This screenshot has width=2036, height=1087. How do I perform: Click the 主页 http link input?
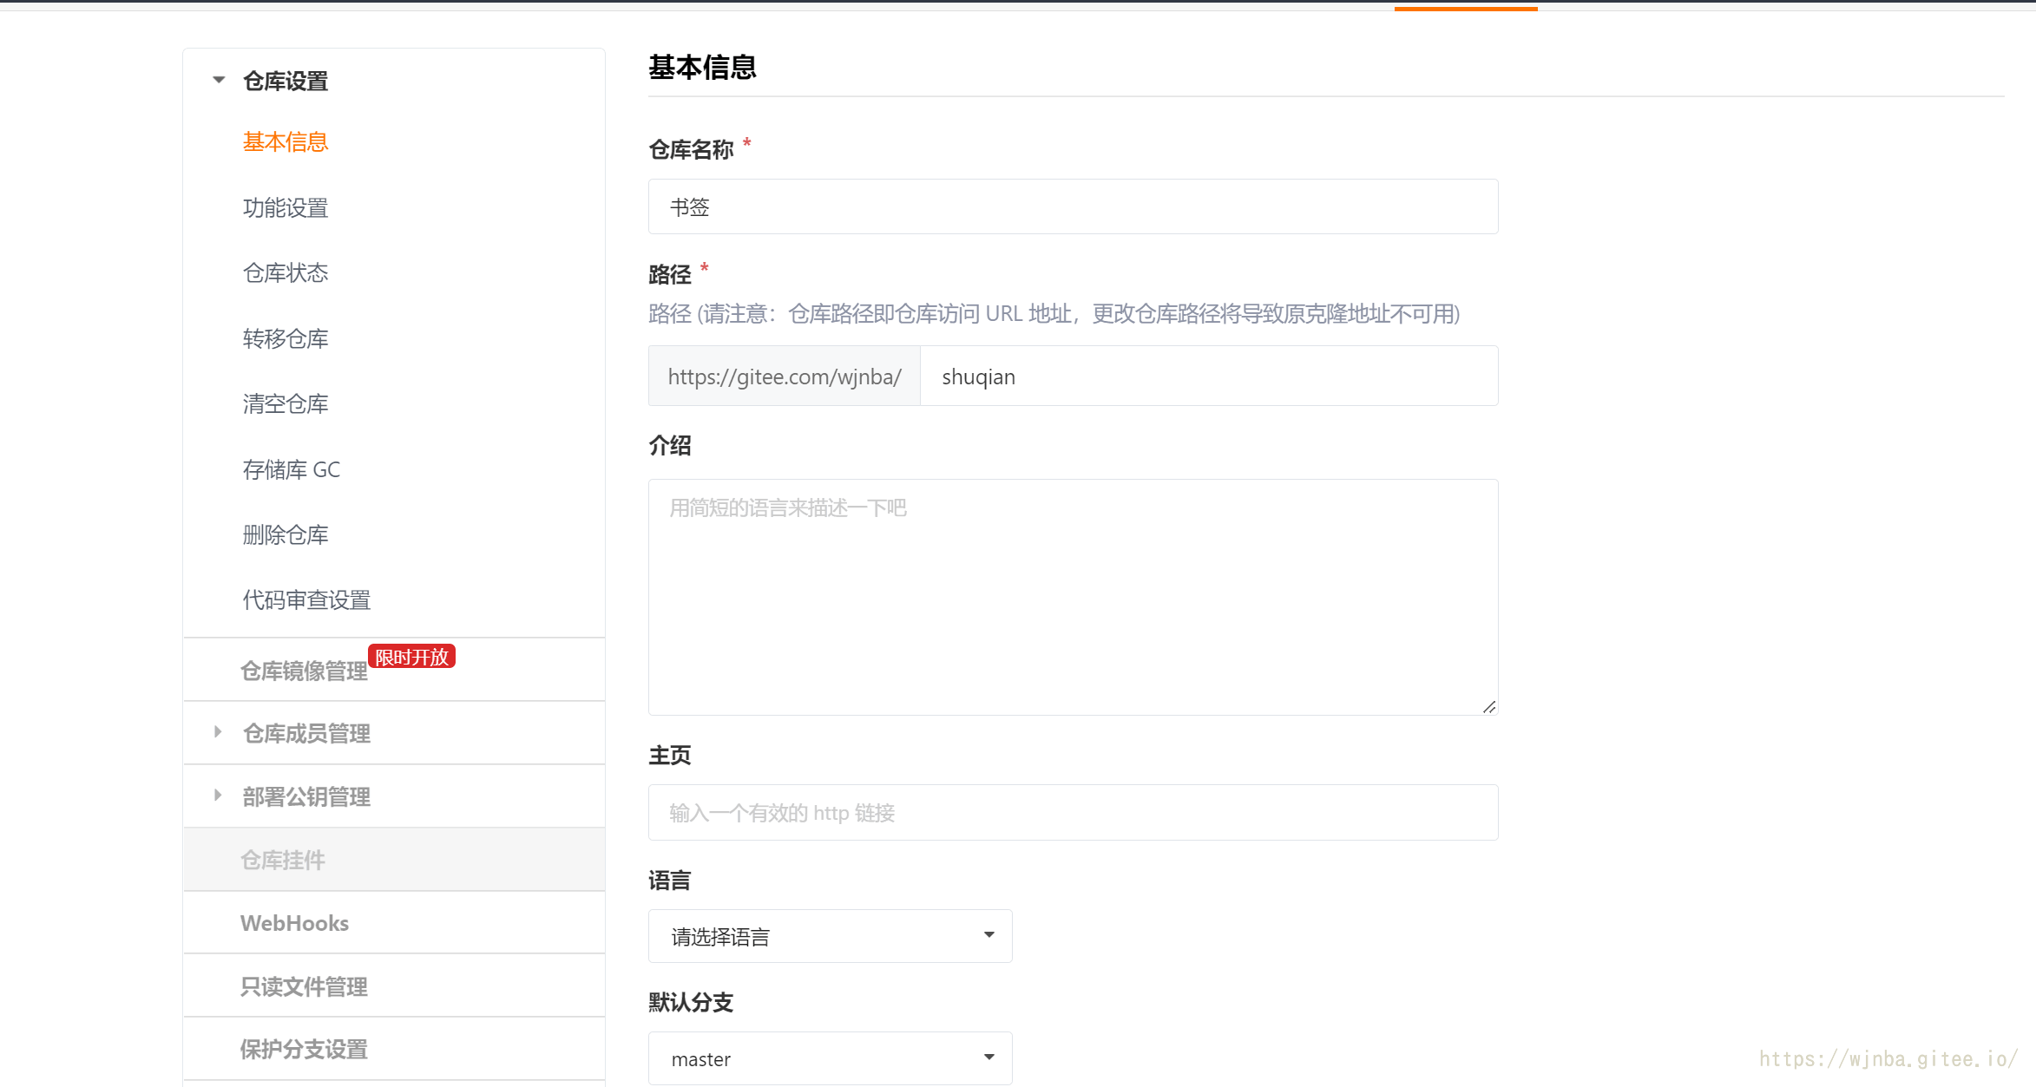coord(1073,812)
